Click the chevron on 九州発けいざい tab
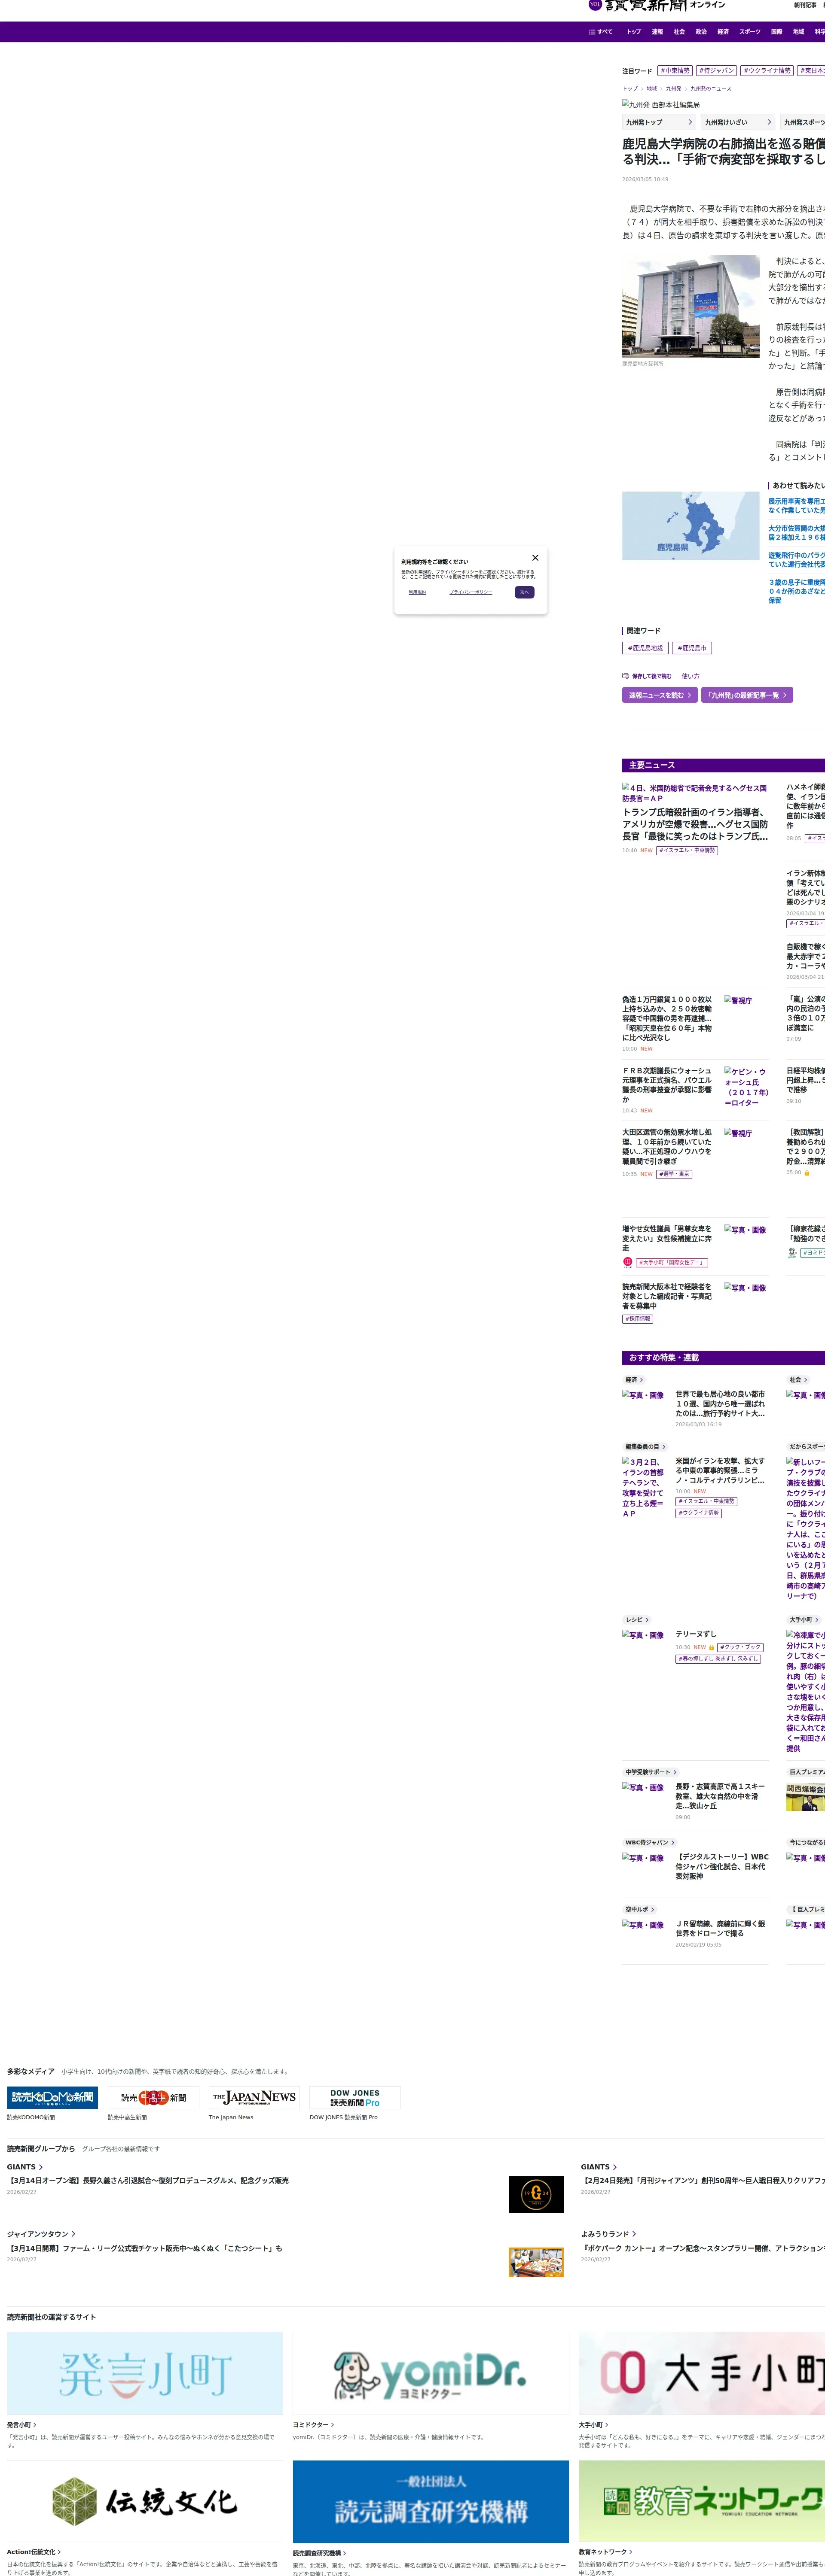This screenshot has width=825, height=2576. pyautogui.click(x=769, y=122)
